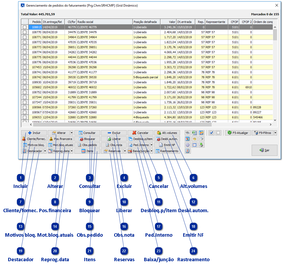Open the F9-Filtros dropdown arrow
Screen dimensions: 287x267
pyautogui.click(x=275, y=133)
